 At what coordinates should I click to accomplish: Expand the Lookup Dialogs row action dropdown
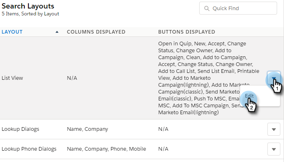274,129
